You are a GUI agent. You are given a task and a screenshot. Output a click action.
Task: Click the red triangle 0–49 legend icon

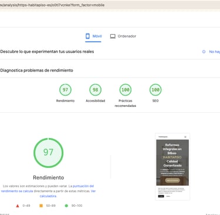18,206
